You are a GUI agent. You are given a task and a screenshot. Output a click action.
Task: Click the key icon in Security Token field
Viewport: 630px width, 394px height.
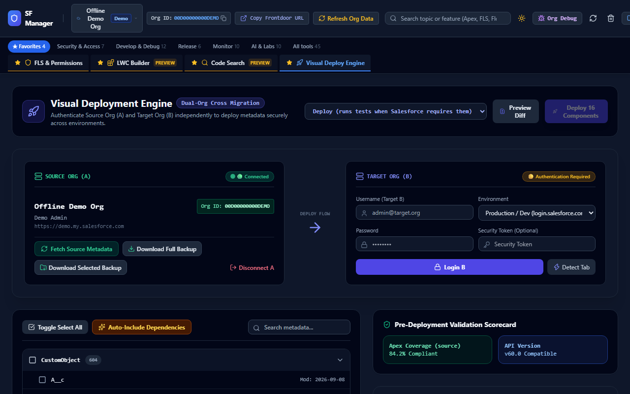pyautogui.click(x=487, y=244)
